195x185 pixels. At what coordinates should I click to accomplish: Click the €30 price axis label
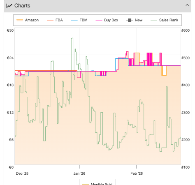[10, 30]
